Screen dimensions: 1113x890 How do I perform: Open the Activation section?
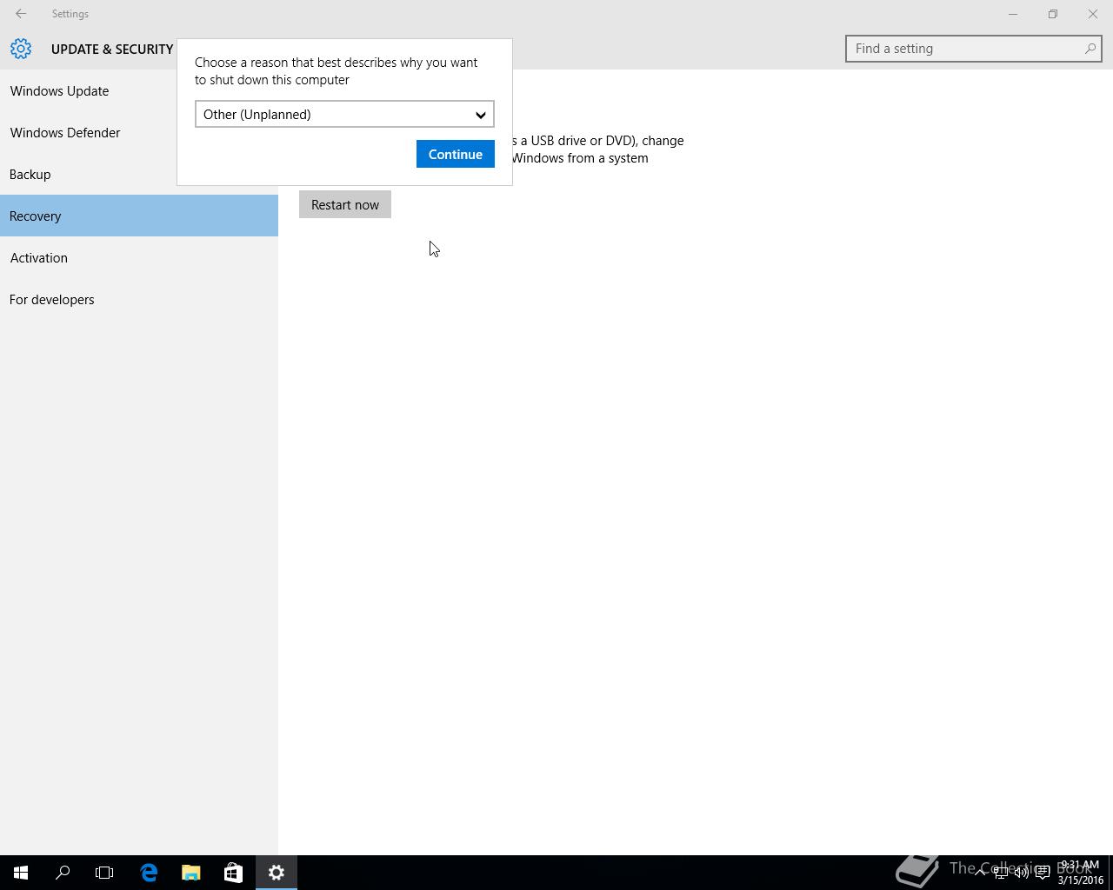pyautogui.click(x=139, y=257)
